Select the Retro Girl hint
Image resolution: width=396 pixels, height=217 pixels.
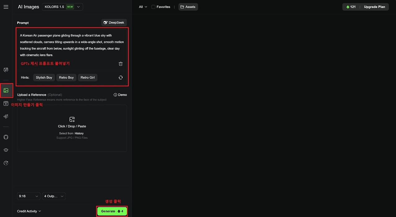[x=88, y=77]
